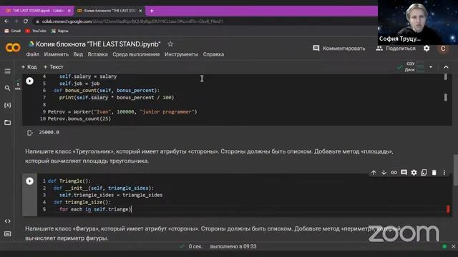Close the bottom status bar
The width and height of the screenshot is (458, 257).
point(453,246)
